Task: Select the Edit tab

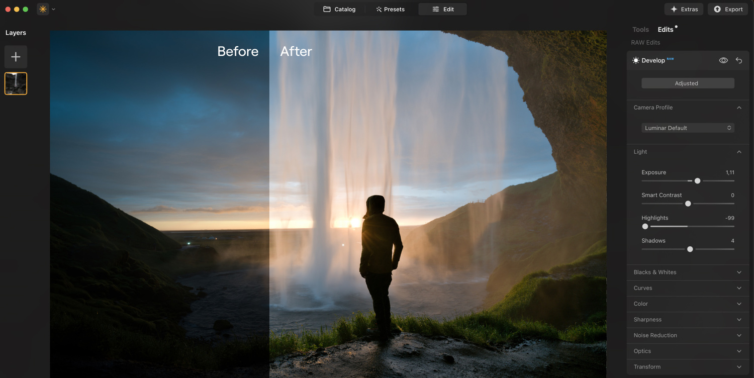Action: click(x=443, y=9)
